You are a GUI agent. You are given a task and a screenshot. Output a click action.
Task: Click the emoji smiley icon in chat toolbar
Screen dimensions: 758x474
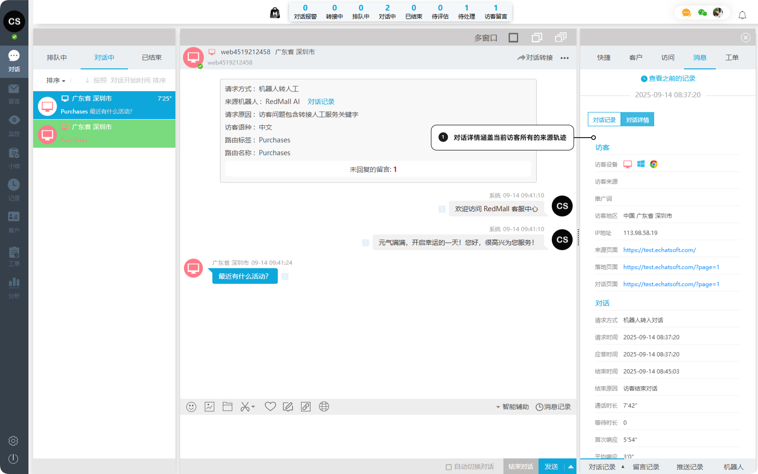click(191, 407)
